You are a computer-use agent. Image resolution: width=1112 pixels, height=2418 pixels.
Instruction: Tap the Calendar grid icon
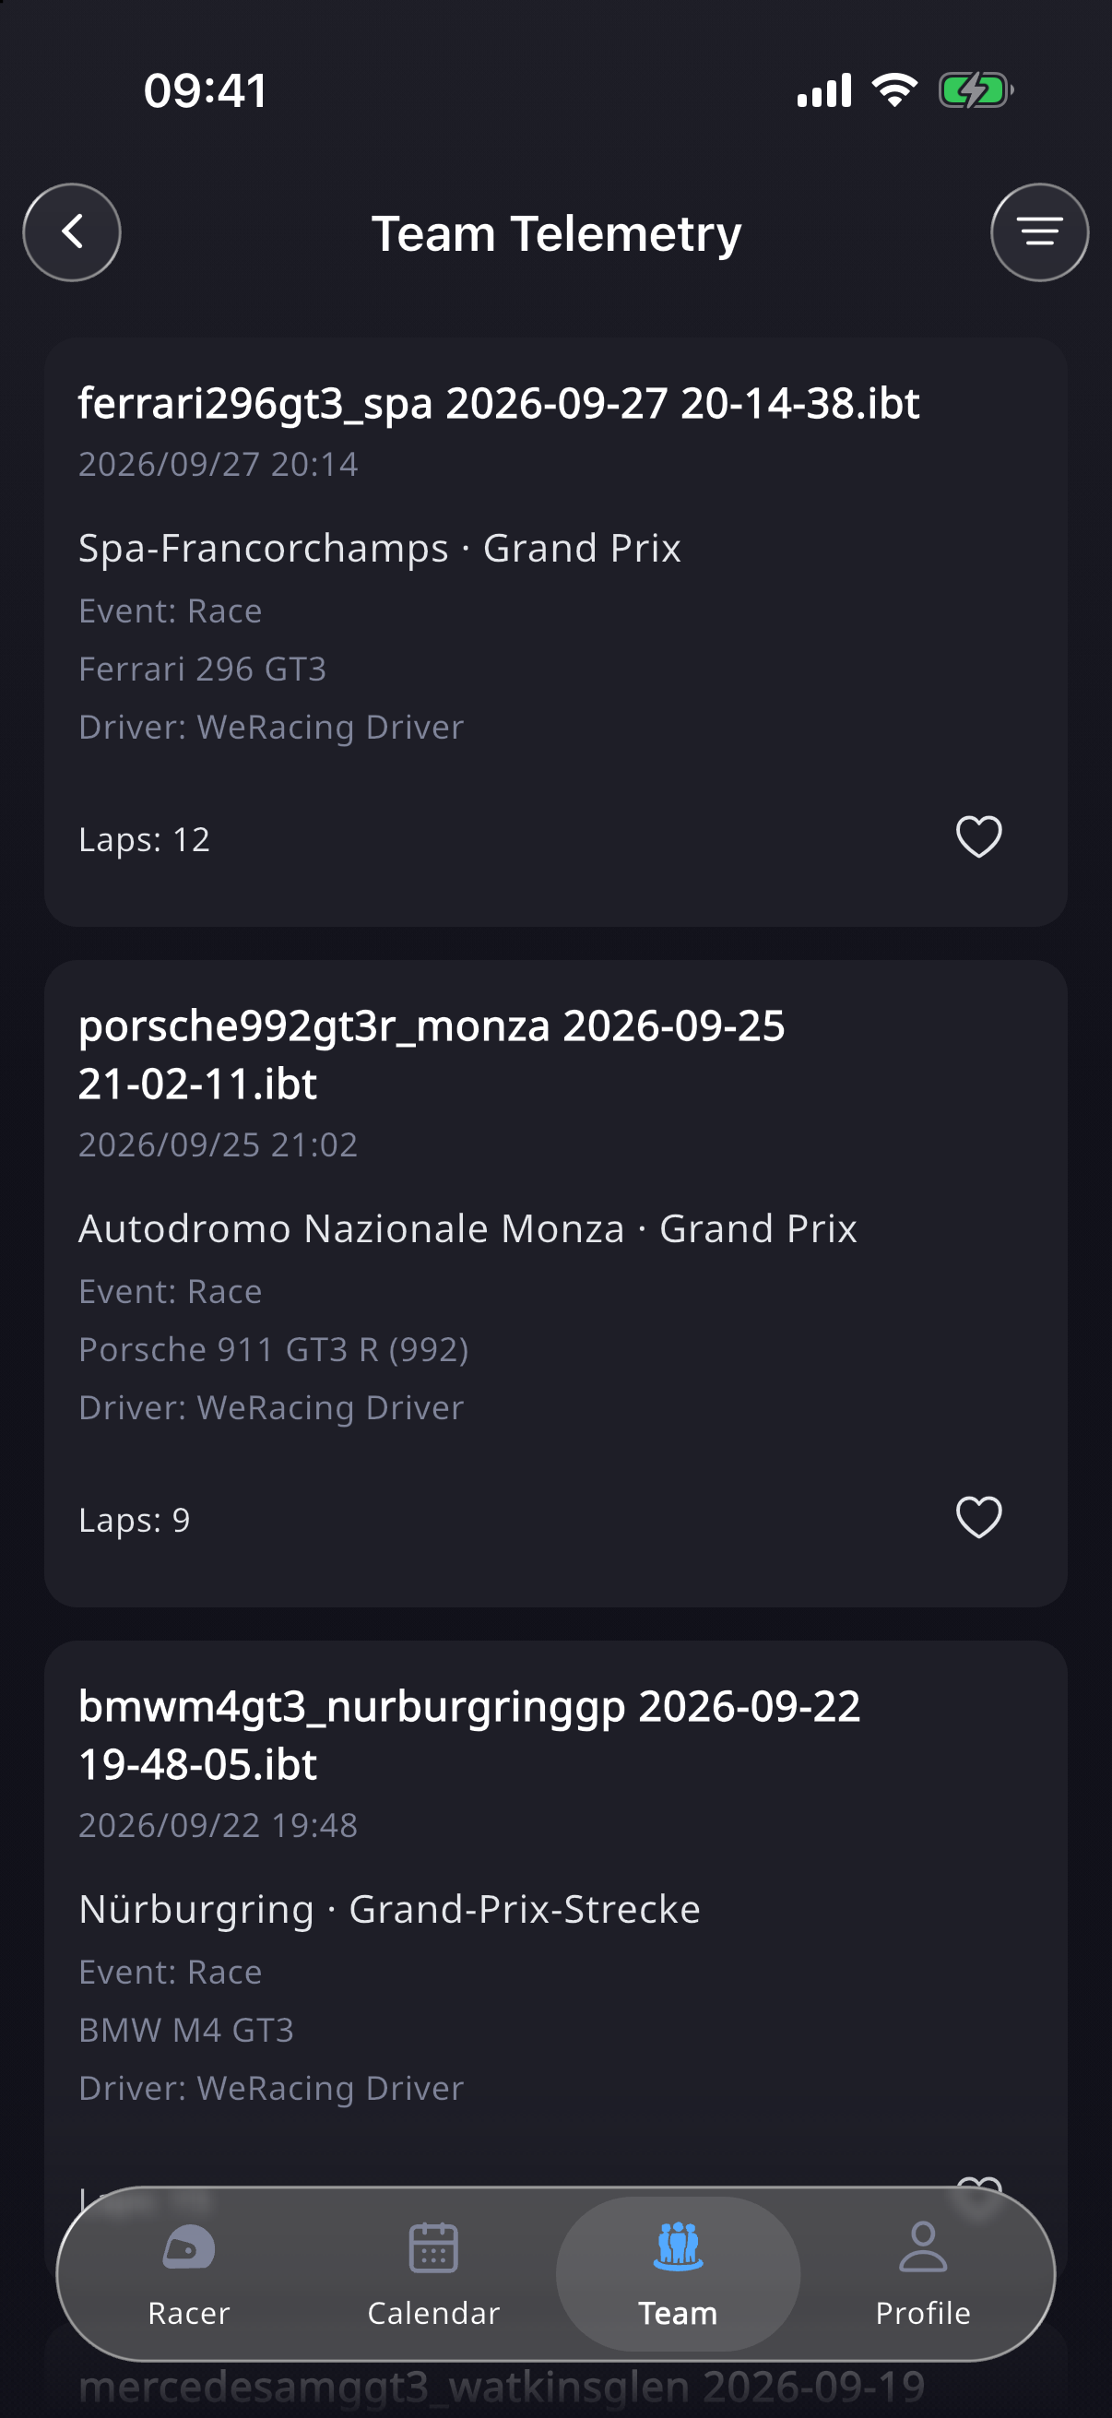[x=433, y=2247]
